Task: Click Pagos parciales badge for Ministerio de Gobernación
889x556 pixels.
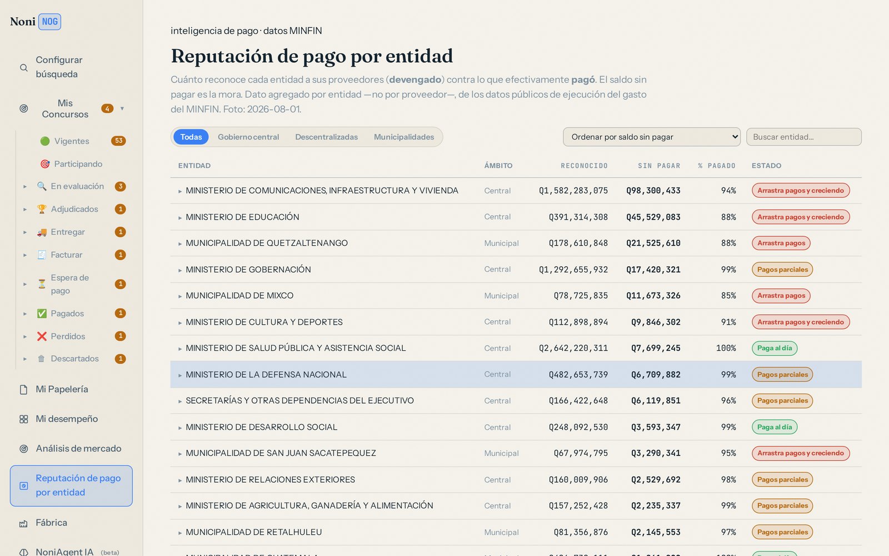Action: [782, 270]
